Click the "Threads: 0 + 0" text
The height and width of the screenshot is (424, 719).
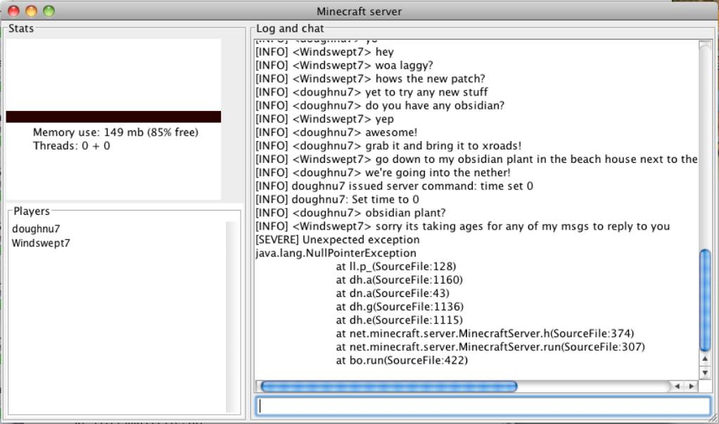tap(72, 146)
